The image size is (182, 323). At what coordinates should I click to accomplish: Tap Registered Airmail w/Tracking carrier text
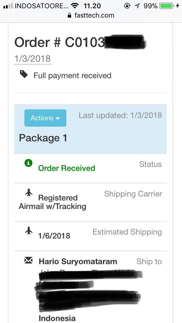(x=52, y=202)
